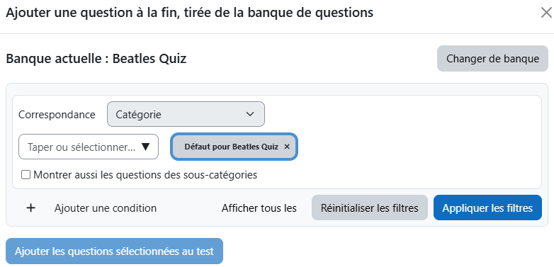The image size is (554, 267).
Task: Open the Catégorie filter type dropdown
Action: [x=186, y=114]
